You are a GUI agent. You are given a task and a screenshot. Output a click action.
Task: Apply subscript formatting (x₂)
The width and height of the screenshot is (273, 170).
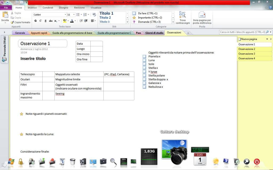(55, 21)
